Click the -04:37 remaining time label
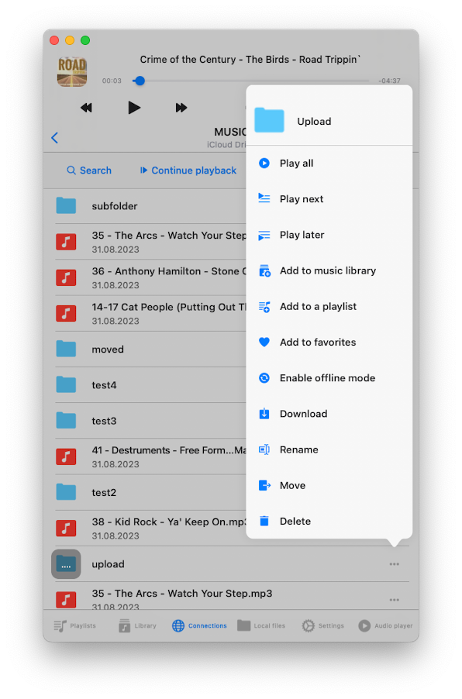Screen dimensions: 462x699 [389, 81]
